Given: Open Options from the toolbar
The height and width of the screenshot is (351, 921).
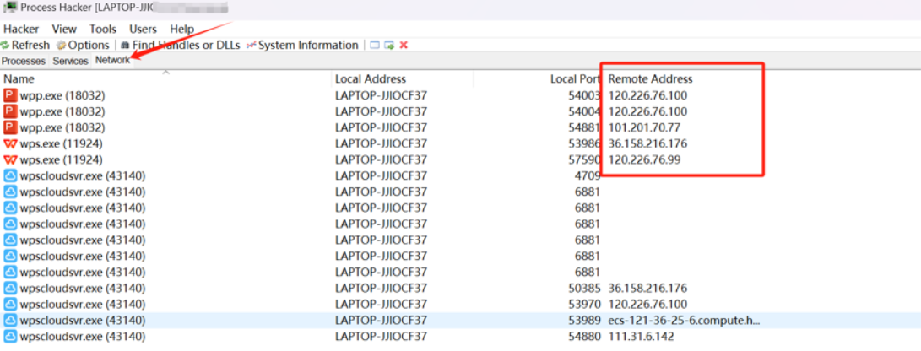Looking at the screenshot, I should 83,46.
